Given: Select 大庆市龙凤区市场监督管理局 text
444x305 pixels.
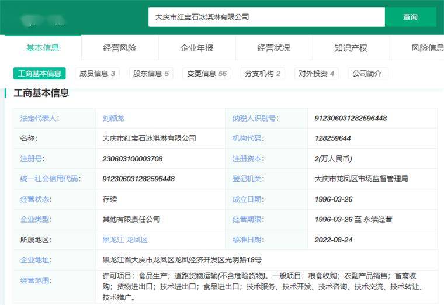Looking at the screenshot, I should (361, 179).
